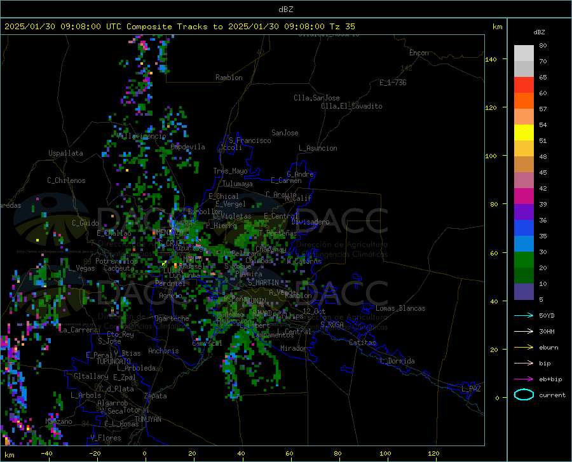Click the 'C_Chilenos' map label
This screenshot has width=572, height=462.
click(66, 180)
